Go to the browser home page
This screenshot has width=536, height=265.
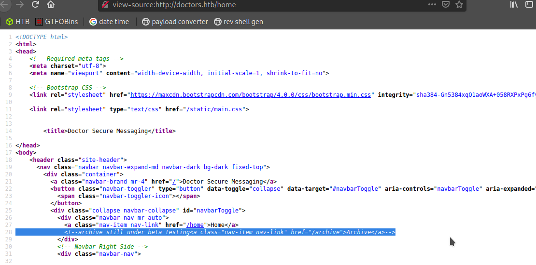(x=51, y=5)
